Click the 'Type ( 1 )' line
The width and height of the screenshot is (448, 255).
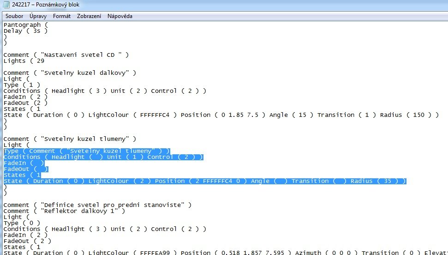pyautogui.click(x=22, y=85)
